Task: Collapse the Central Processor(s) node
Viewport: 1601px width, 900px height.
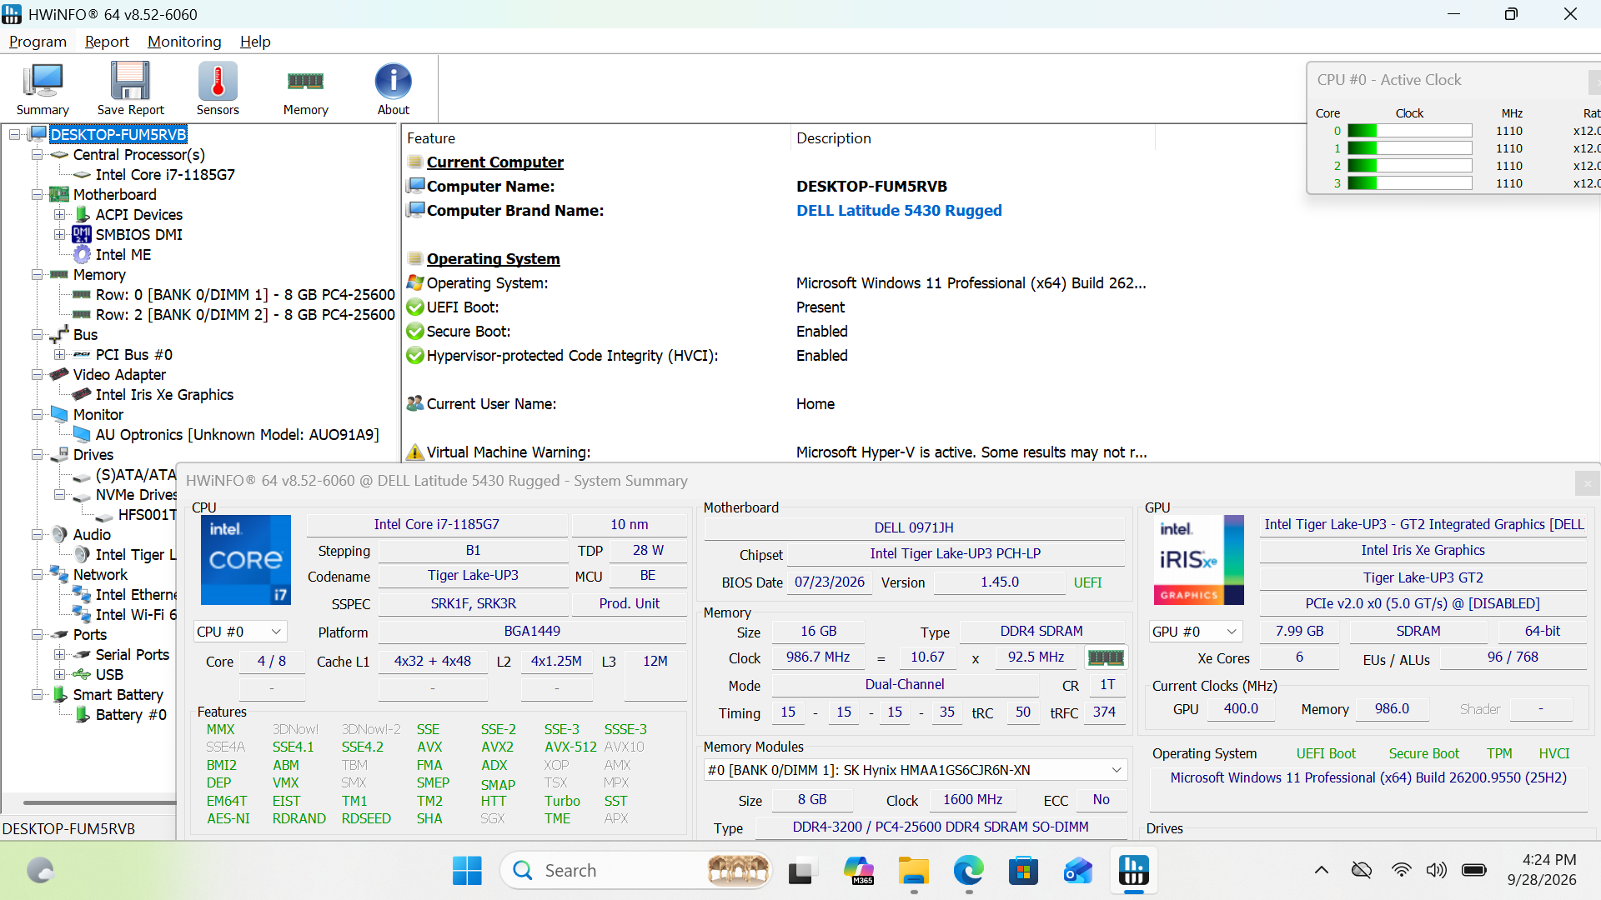Action: (37, 154)
